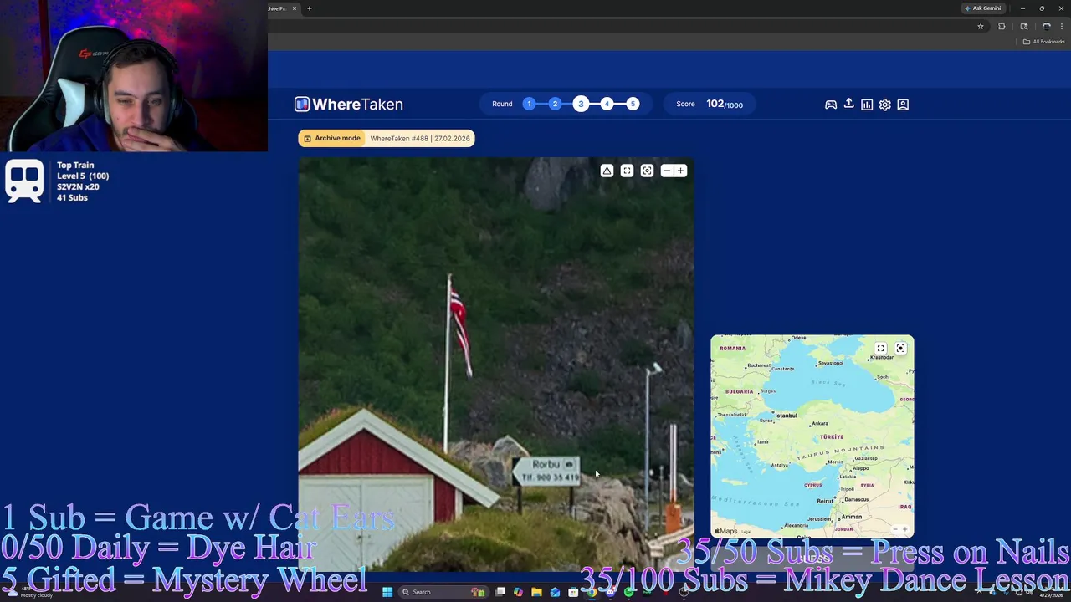The width and height of the screenshot is (1071, 602).
Task: Zoom in on the photo
Action: click(x=680, y=171)
